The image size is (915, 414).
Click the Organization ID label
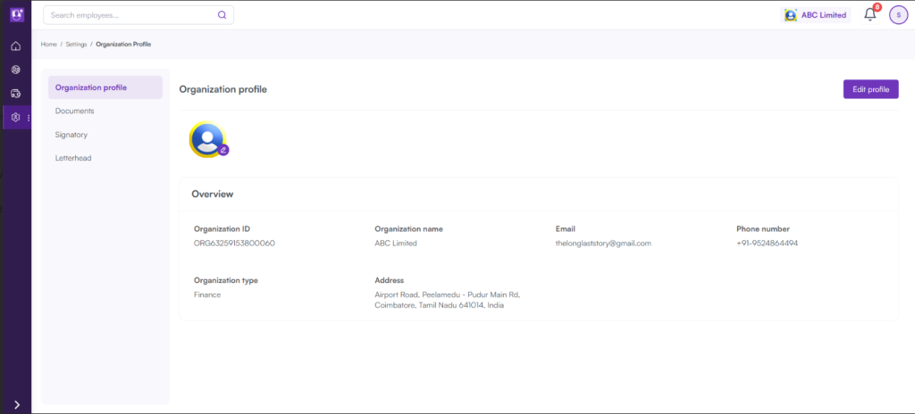(x=222, y=229)
